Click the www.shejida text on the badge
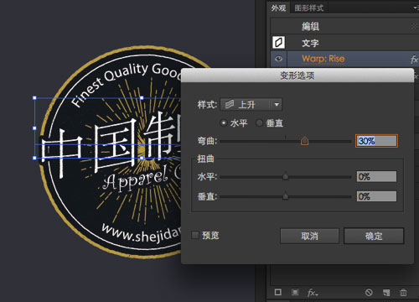419x302 pixels. click(x=141, y=232)
